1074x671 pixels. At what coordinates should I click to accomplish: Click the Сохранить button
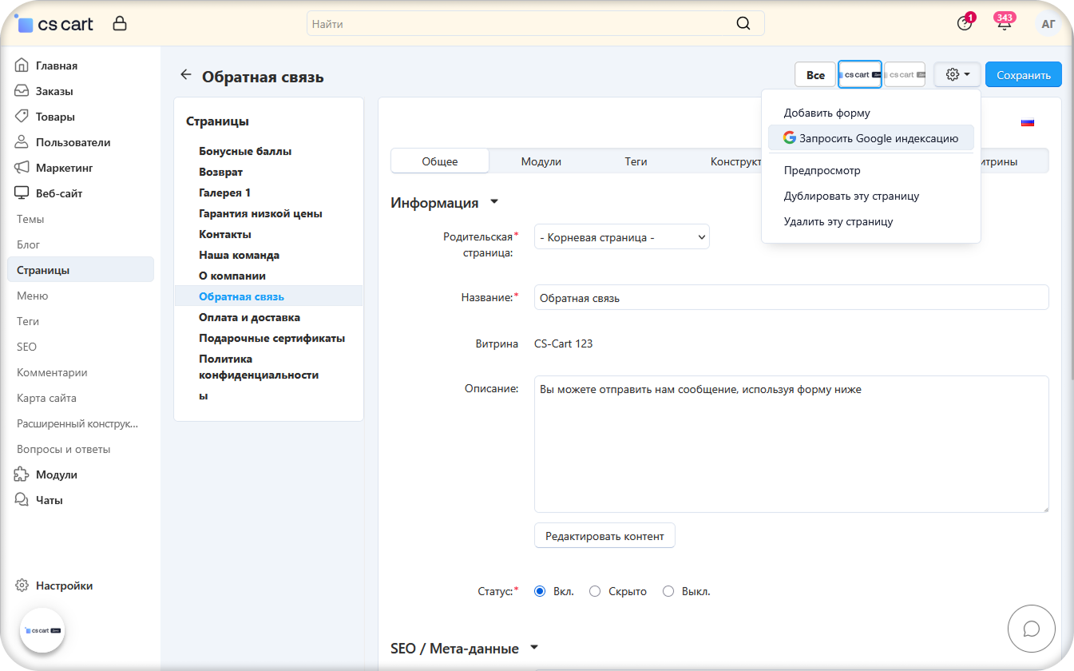1023,75
